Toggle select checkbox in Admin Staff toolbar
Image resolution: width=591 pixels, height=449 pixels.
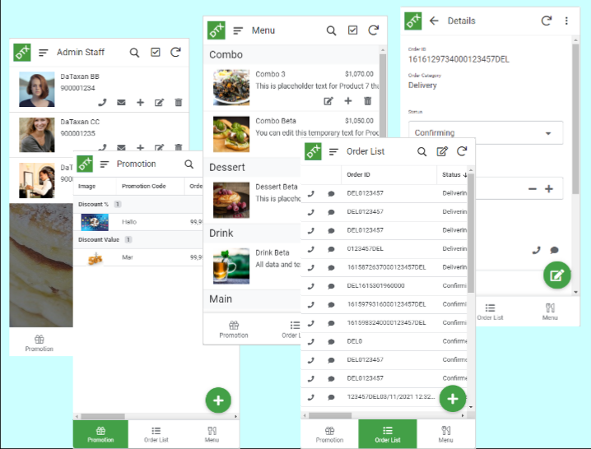coord(156,52)
